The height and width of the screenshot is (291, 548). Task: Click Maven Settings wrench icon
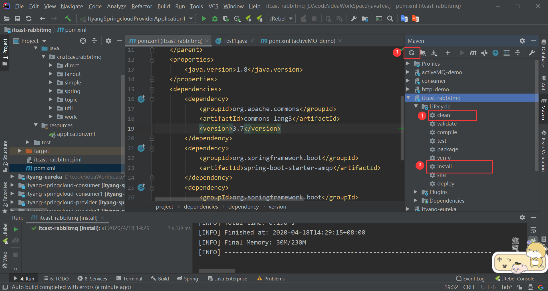coord(532,53)
